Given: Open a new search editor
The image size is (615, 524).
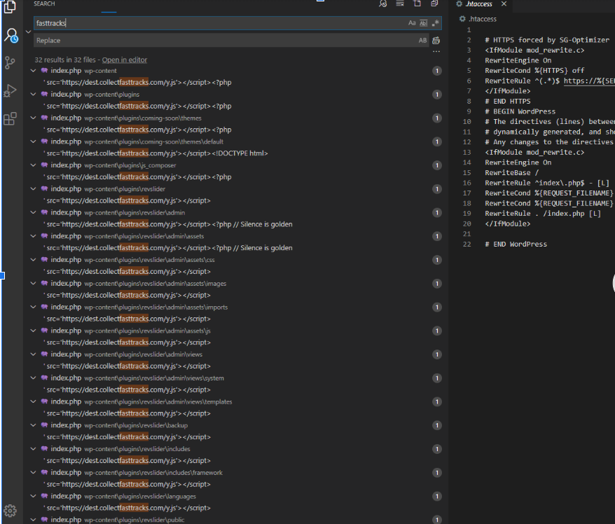Looking at the screenshot, I should tap(417, 4).
